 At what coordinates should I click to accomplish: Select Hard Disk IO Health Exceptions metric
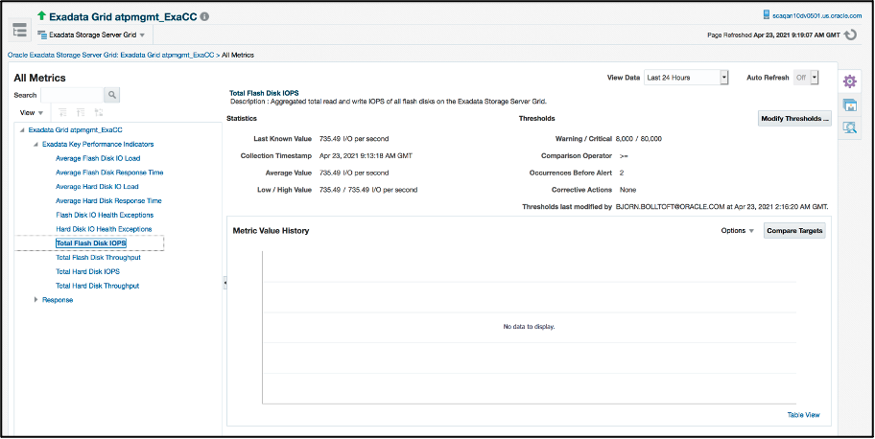click(x=104, y=229)
